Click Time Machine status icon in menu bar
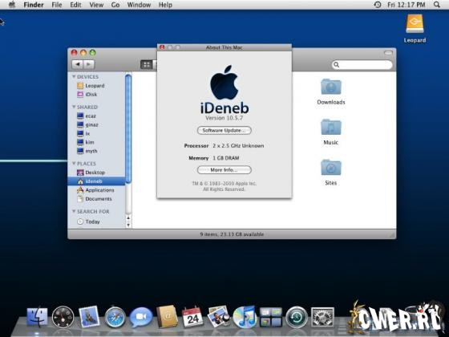Image resolution: width=449 pixels, height=337 pixels. 378,5
